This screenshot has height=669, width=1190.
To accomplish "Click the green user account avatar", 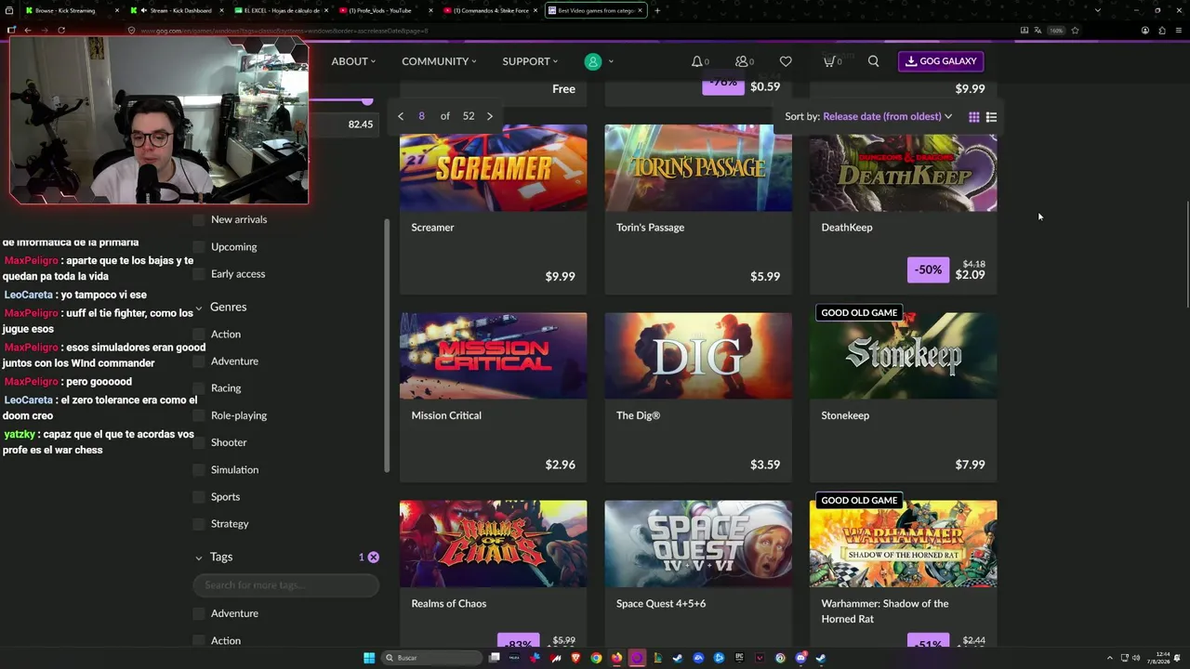I will (592, 61).
